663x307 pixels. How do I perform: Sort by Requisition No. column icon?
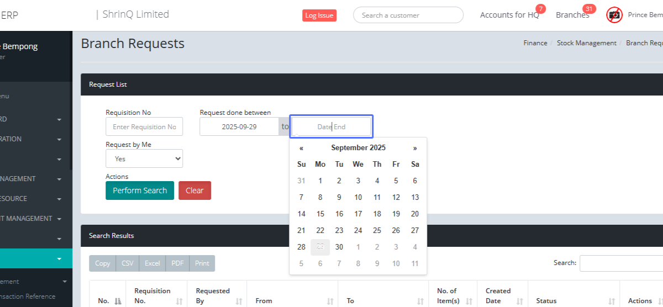(179, 301)
